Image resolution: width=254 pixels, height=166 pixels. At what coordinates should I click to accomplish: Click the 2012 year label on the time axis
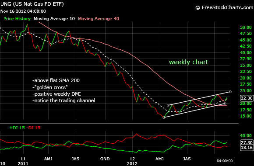pyautogui.click(x=132, y=163)
